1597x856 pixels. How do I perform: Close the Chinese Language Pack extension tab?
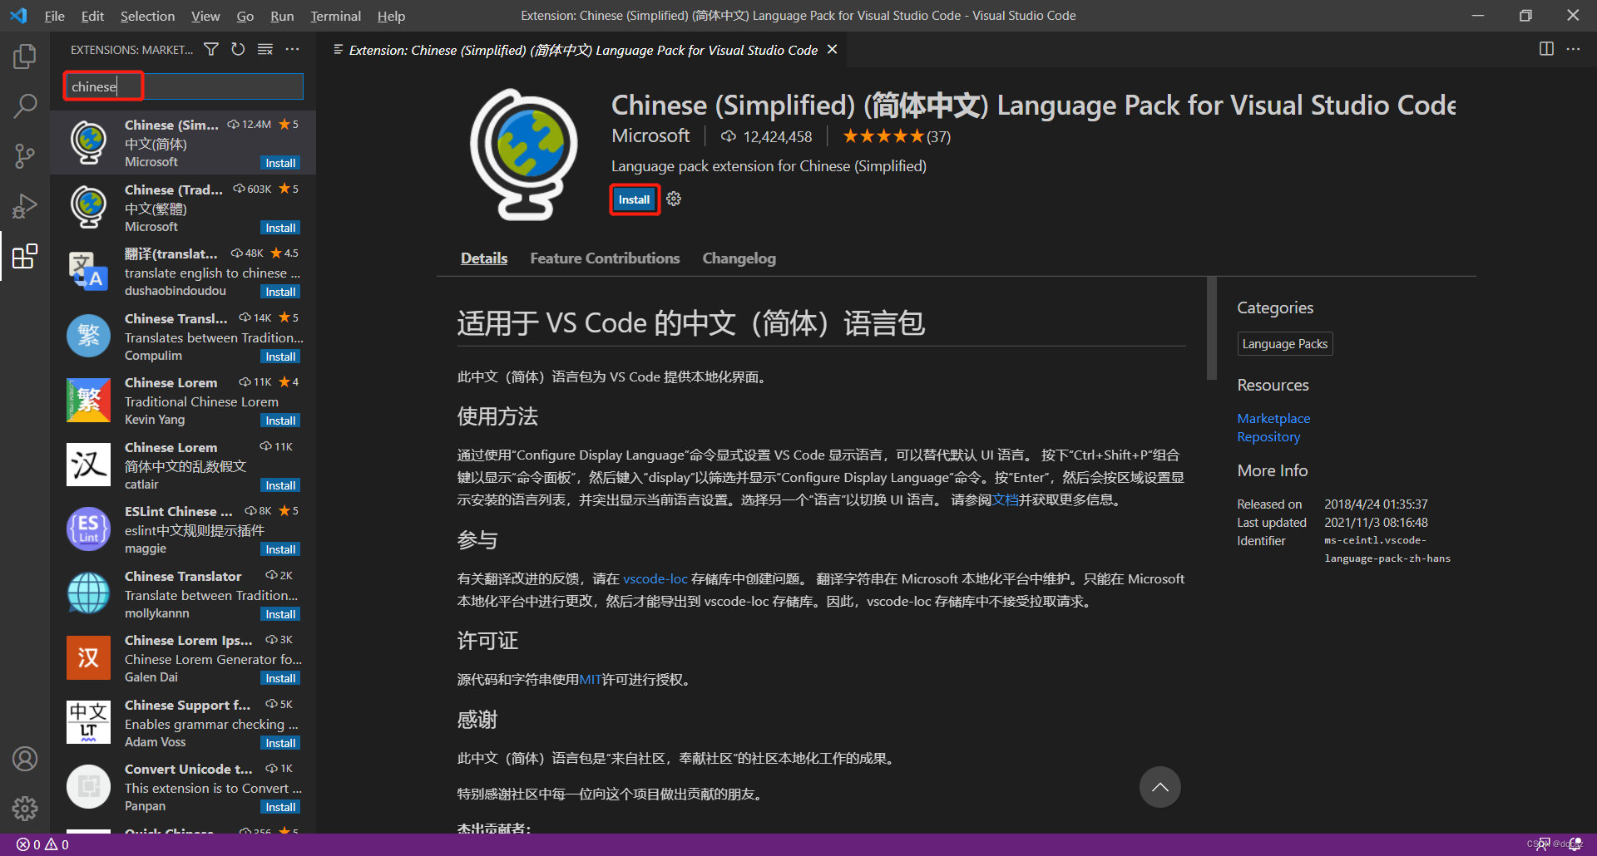coord(832,50)
